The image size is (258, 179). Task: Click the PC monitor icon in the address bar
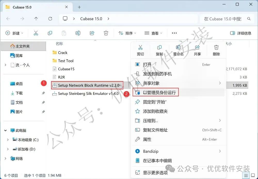[65, 19]
